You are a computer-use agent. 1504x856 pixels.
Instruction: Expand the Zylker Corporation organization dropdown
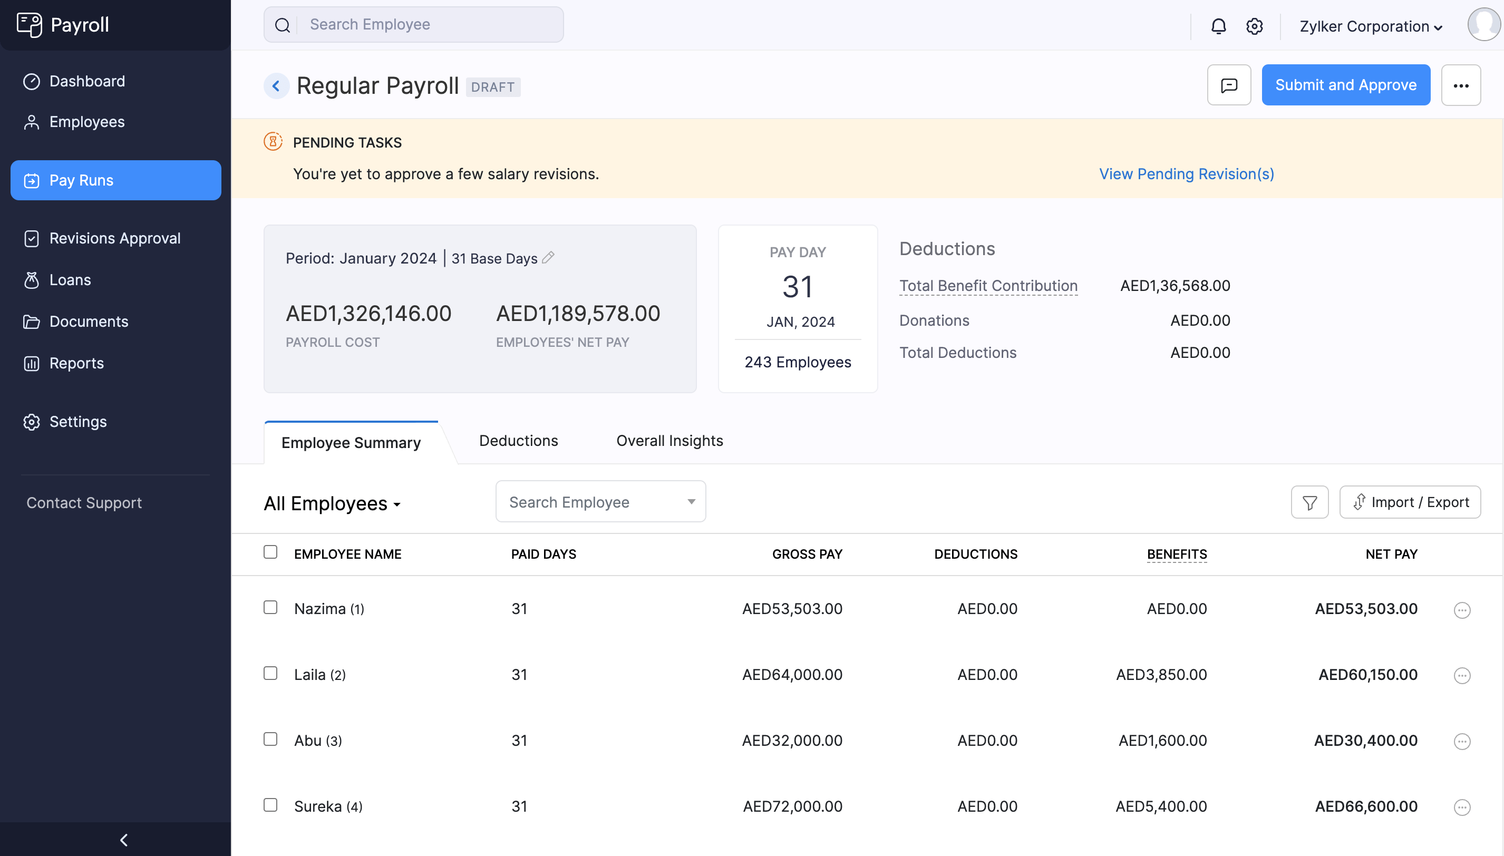coord(1370,26)
